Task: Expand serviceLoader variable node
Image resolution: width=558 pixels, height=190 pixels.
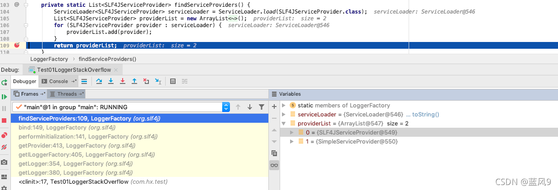Action: pos(284,114)
